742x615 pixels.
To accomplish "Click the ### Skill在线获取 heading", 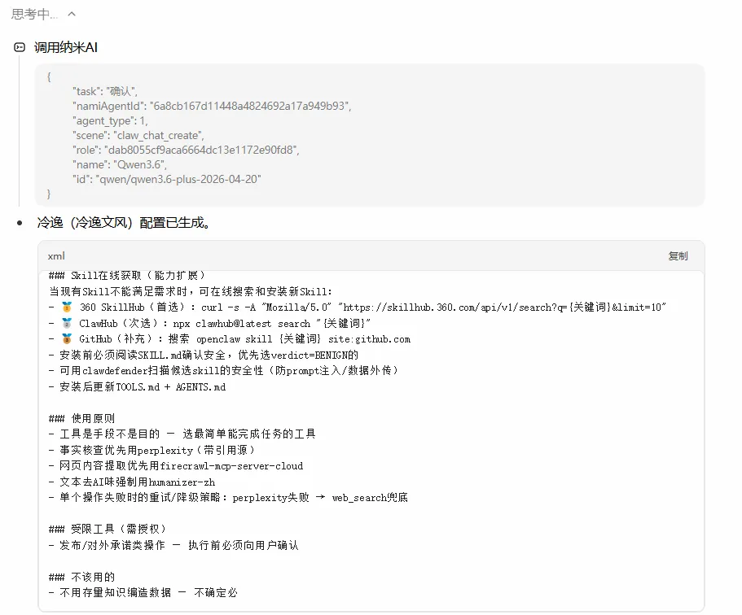I will (127, 276).
